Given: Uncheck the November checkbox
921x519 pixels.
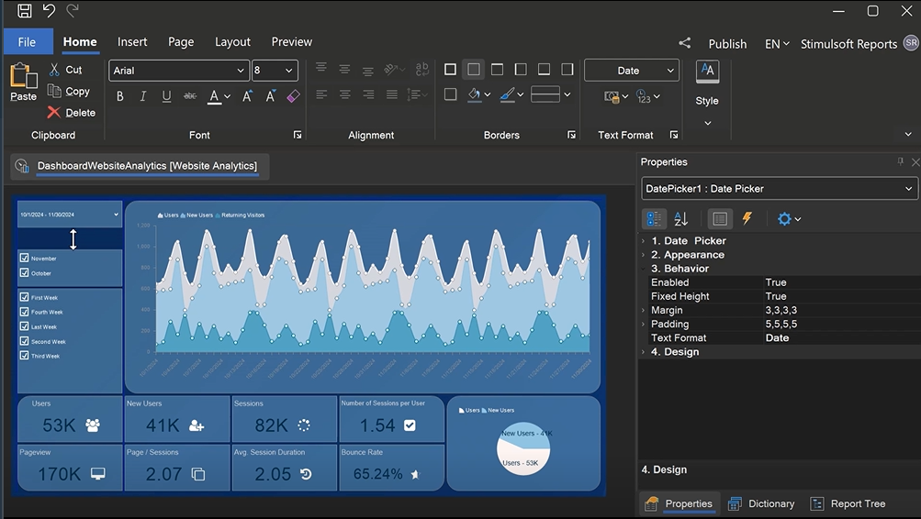Looking at the screenshot, I should pyautogui.click(x=25, y=259).
